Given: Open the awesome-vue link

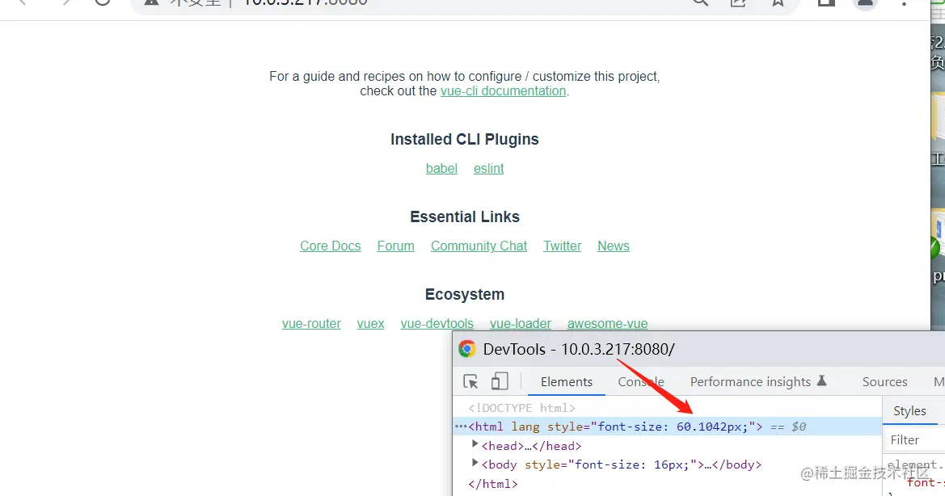Looking at the screenshot, I should click(608, 324).
